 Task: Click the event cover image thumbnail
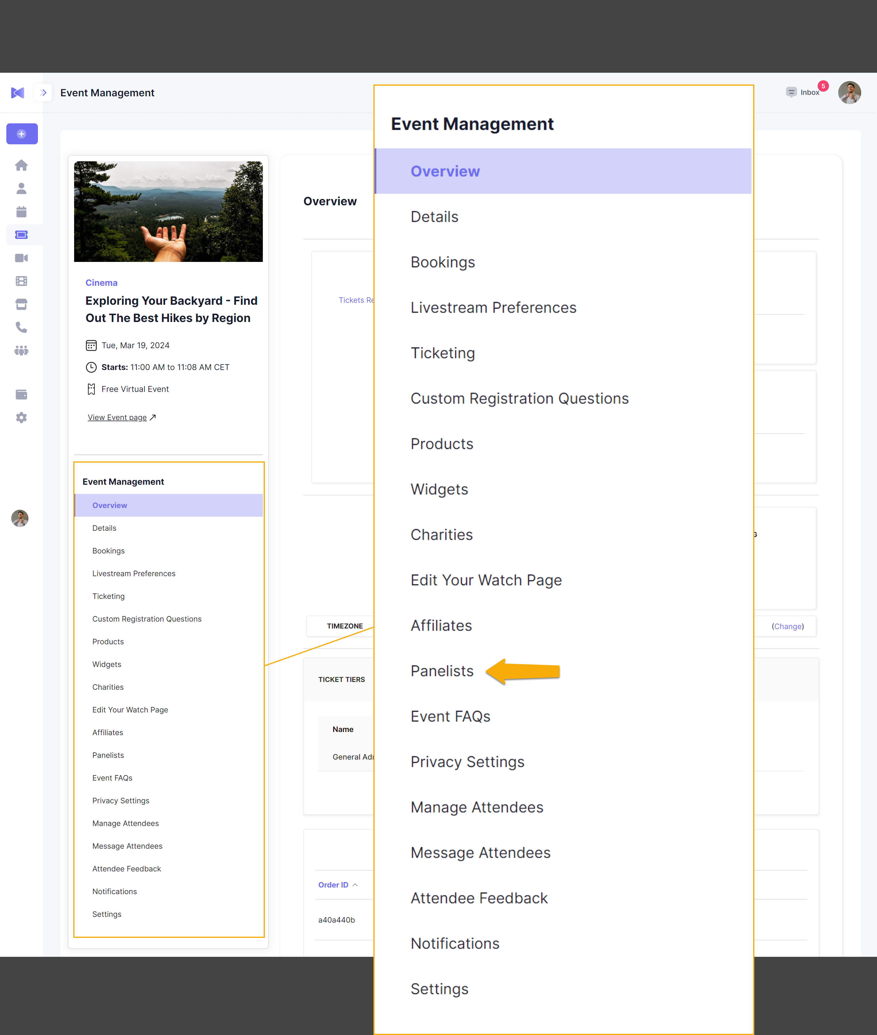pos(168,212)
